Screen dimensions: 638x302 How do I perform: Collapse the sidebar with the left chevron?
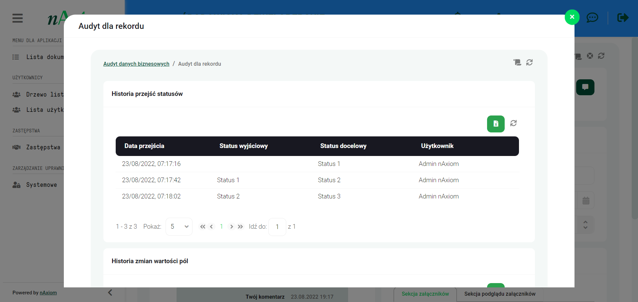coord(110,292)
